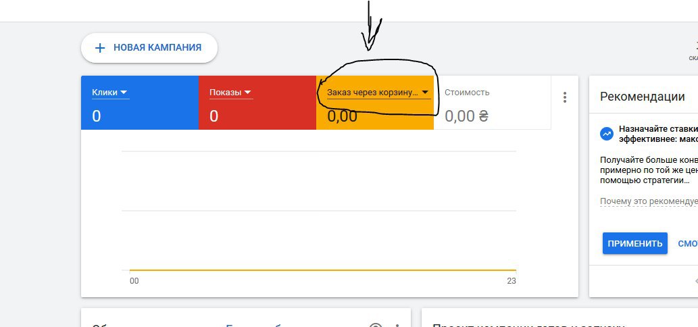Click the blue trend recommendation icon
698x327 pixels.
coord(606,134)
